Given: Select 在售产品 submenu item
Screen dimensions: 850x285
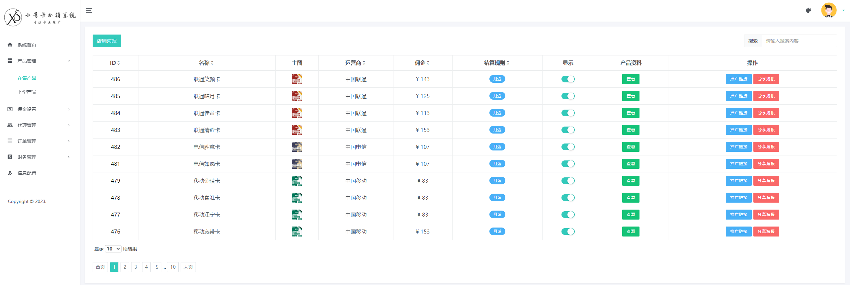Looking at the screenshot, I should point(27,78).
